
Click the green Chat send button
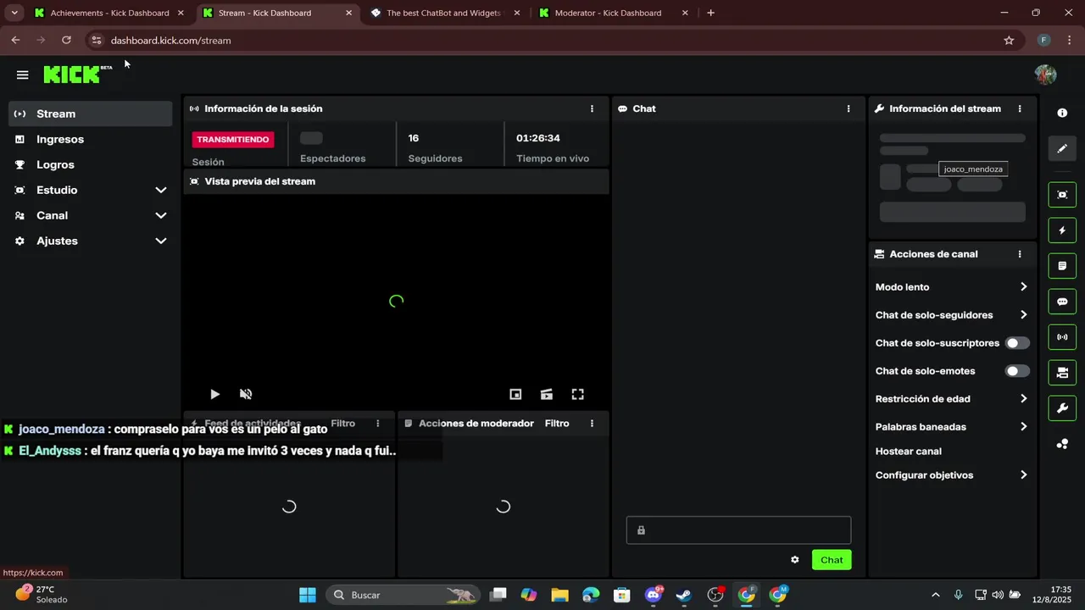[832, 560]
